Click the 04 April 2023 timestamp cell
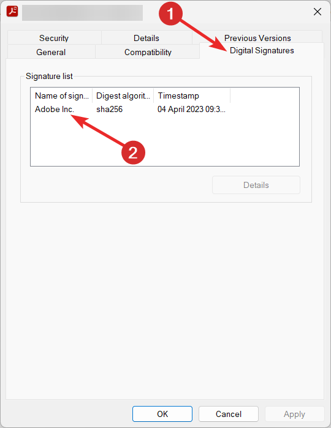This screenshot has width=331, height=428. pos(191,109)
